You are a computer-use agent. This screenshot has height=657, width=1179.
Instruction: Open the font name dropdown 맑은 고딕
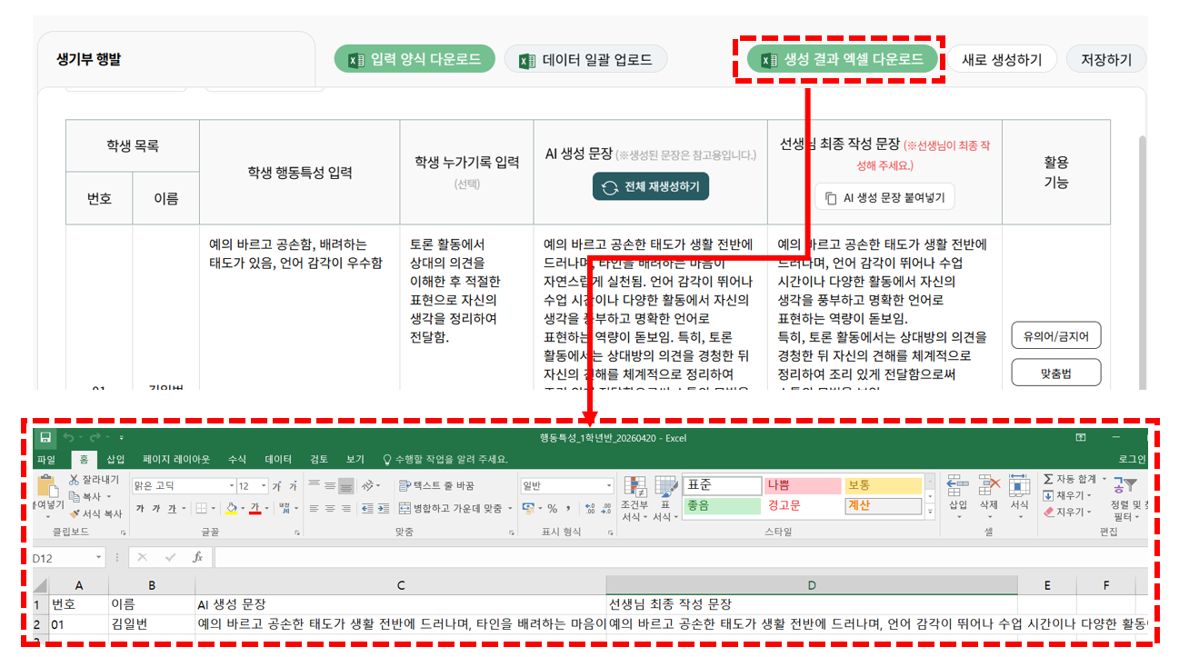click(x=230, y=485)
